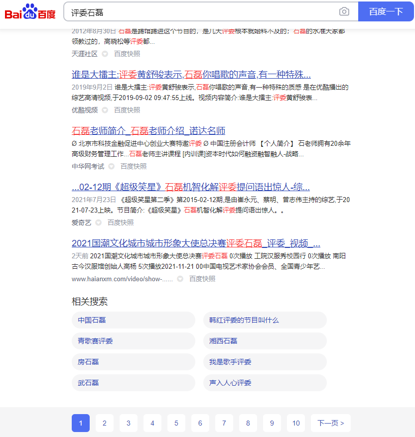This screenshot has height=437, width=415.
Task: Go to results page 5
Action: (x=176, y=423)
